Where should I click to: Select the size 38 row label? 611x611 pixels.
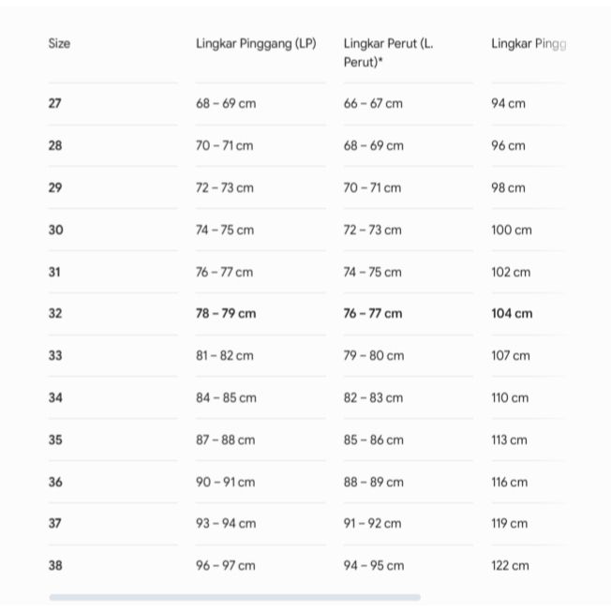(55, 565)
